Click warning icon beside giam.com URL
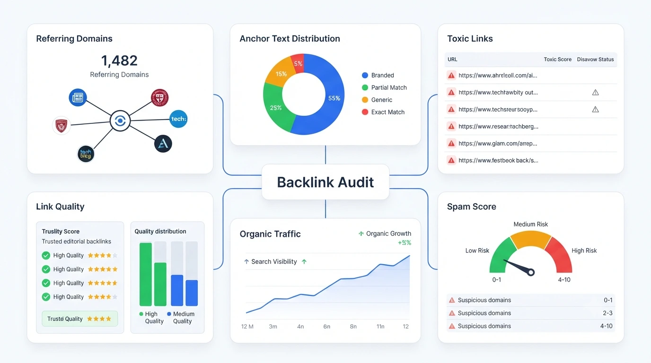 pos(451,143)
